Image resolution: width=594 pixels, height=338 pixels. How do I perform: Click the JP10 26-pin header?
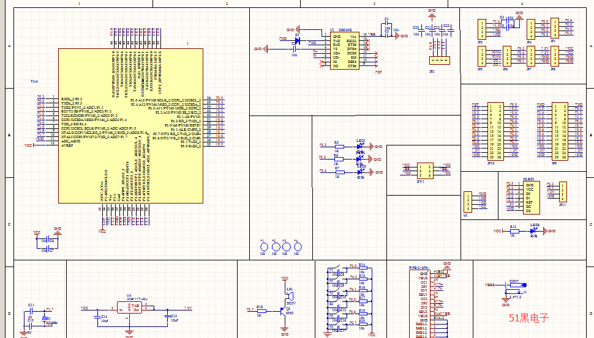click(x=495, y=132)
